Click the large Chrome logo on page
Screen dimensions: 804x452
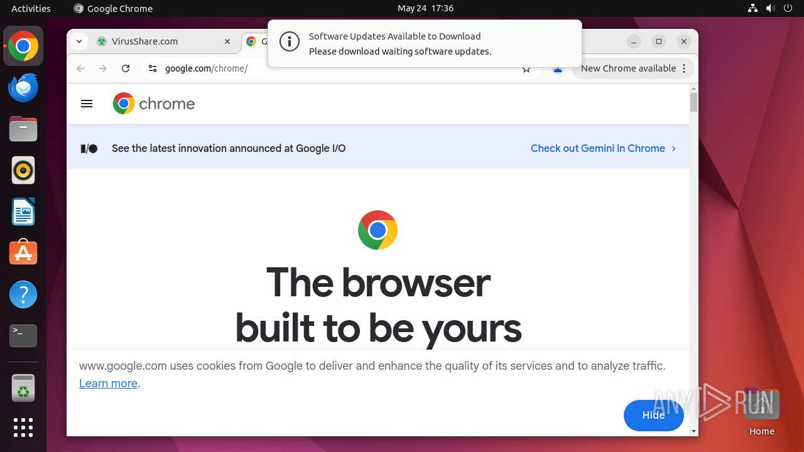(378, 230)
